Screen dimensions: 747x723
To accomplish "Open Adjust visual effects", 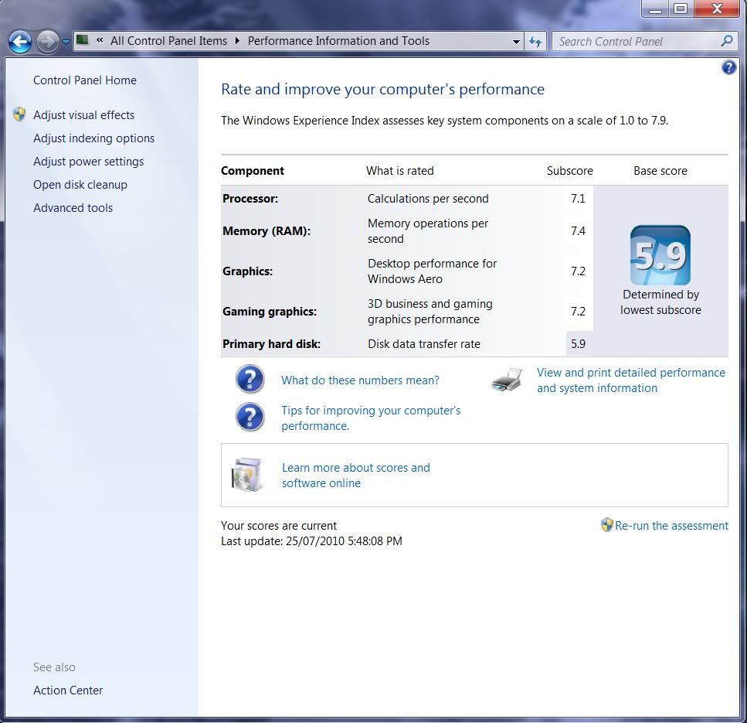I will (x=84, y=115).
